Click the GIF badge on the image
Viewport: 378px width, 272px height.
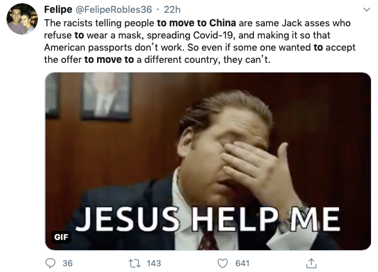click(x=61, y=237)
